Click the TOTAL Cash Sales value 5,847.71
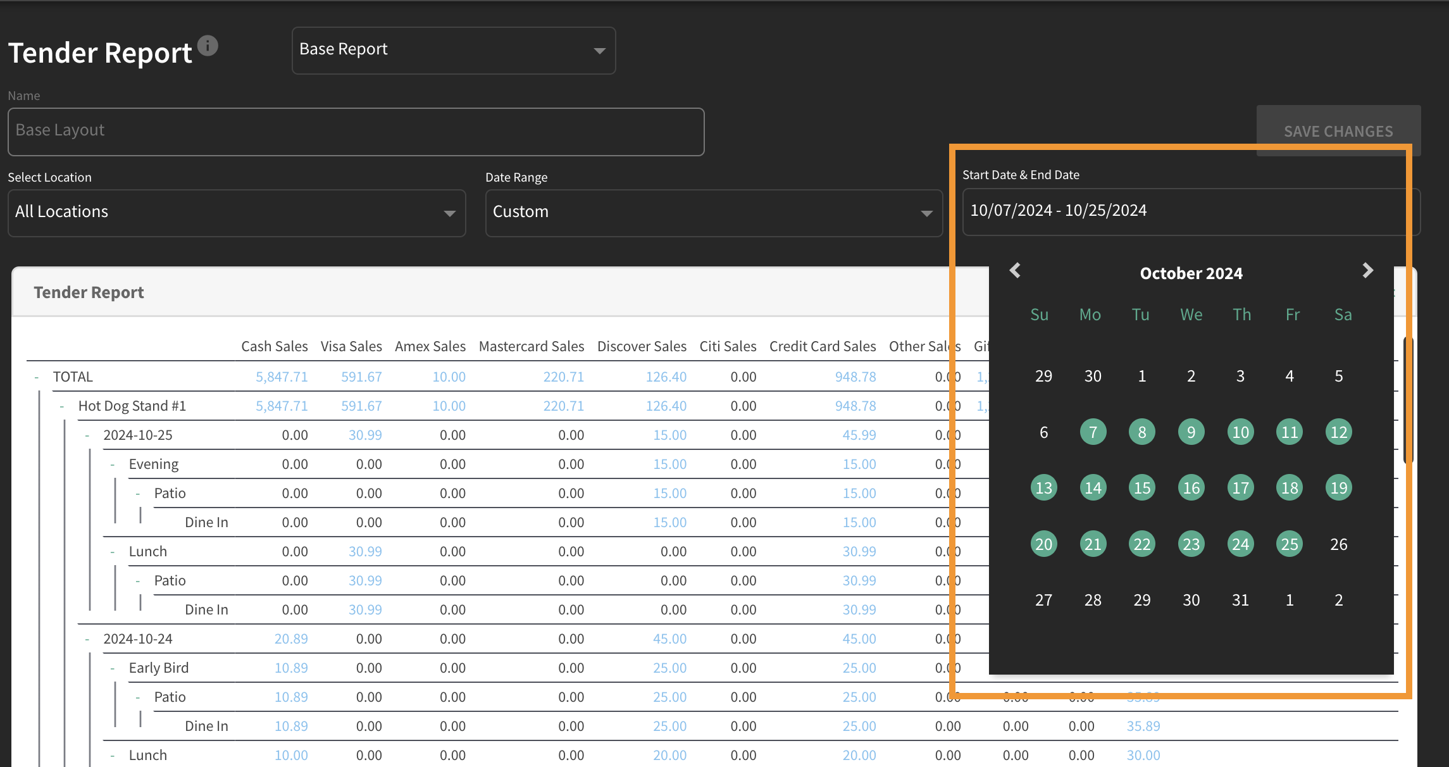 tap(282, 377)
